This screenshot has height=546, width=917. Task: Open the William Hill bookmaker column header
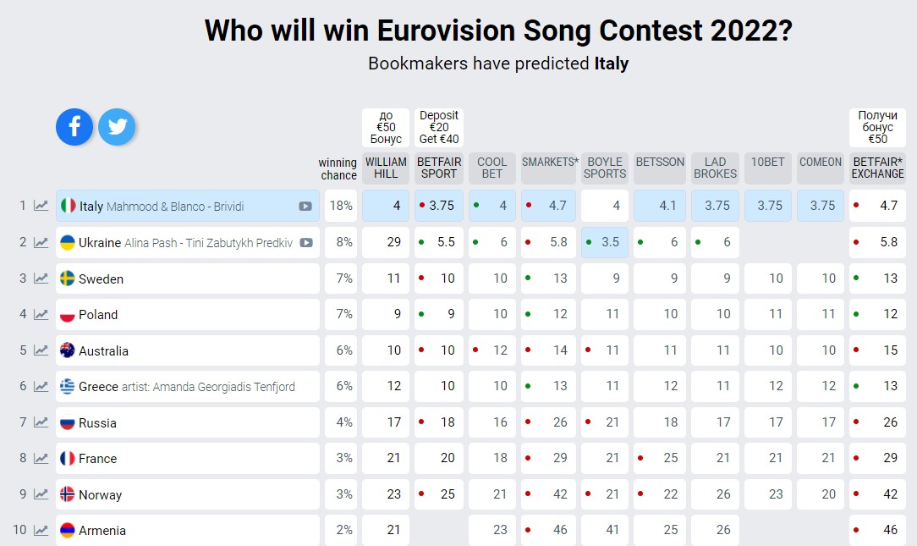[386, 168]
